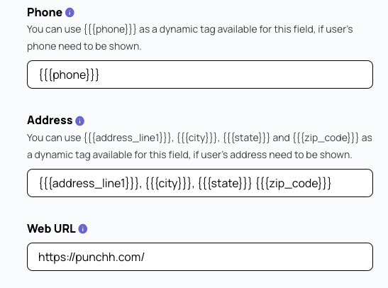Place cursor on {{address_line1}} in Address input
The width and height of the screenshot is (388, 288).
[x=89, y=184]
